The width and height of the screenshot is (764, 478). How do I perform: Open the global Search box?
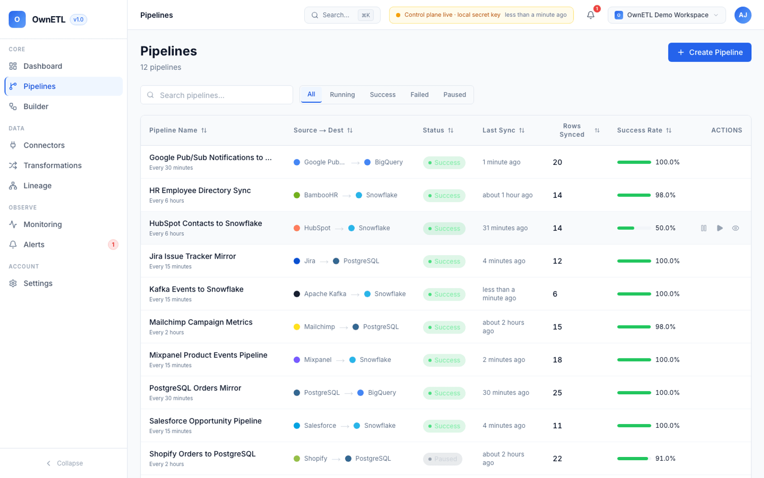[x=342, y=15]
